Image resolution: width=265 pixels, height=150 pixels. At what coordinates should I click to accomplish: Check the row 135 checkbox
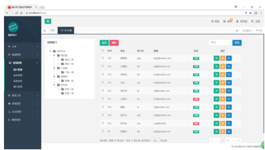103,66
